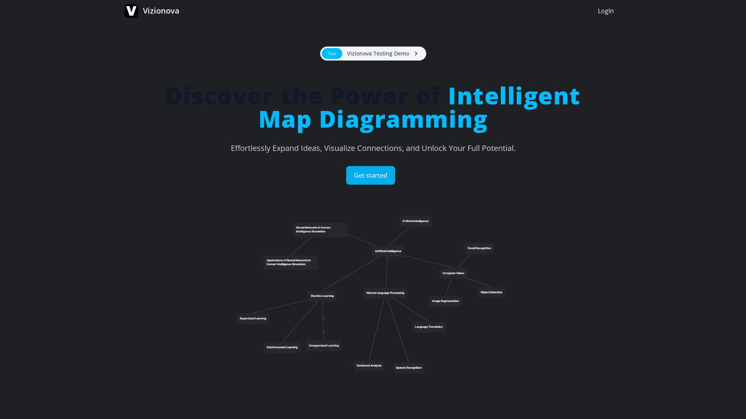
Task: Click the Vizionova brand name text
Action: coord(161,11)
